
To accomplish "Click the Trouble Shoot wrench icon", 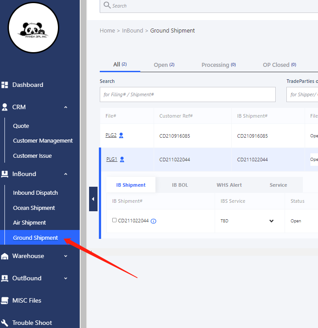I will 5,323.
